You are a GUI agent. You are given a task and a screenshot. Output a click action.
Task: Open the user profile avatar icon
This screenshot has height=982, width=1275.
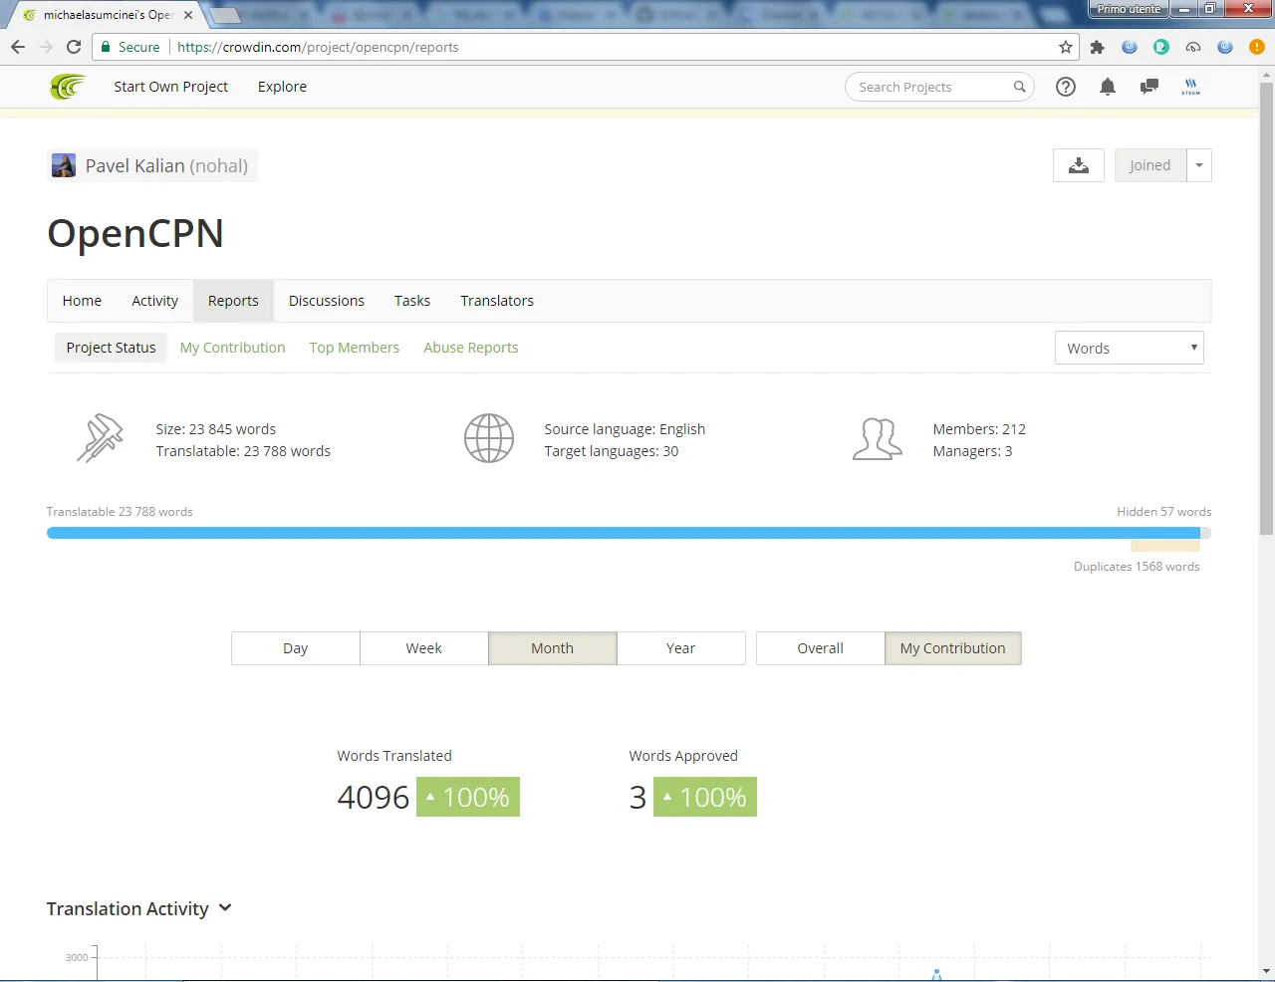click(1191, 87)
